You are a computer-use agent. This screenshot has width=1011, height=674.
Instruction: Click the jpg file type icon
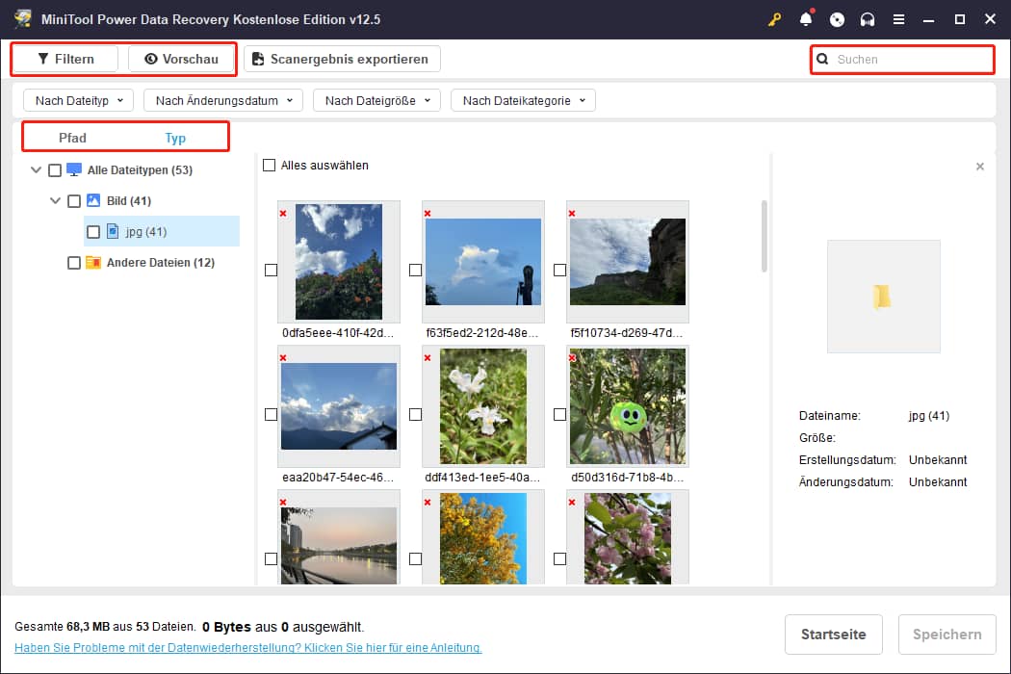pos(113,231)
